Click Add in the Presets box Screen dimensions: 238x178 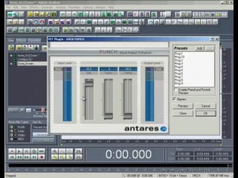[200, 48]
